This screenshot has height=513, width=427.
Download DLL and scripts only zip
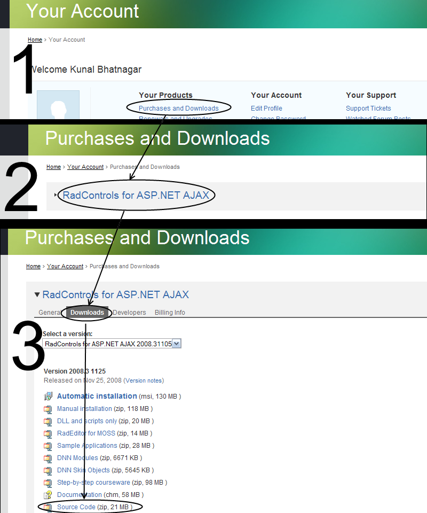[87, 421]
